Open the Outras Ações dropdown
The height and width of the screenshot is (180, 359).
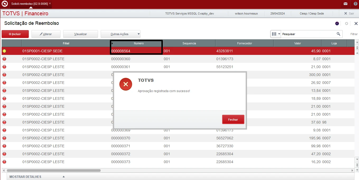coord(120,34)
